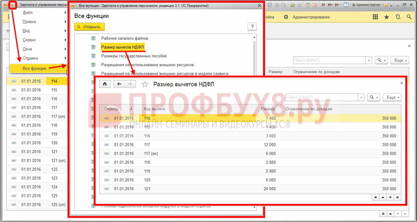
Task: Jump to last record button in front panel
Action: click(397, 197)
